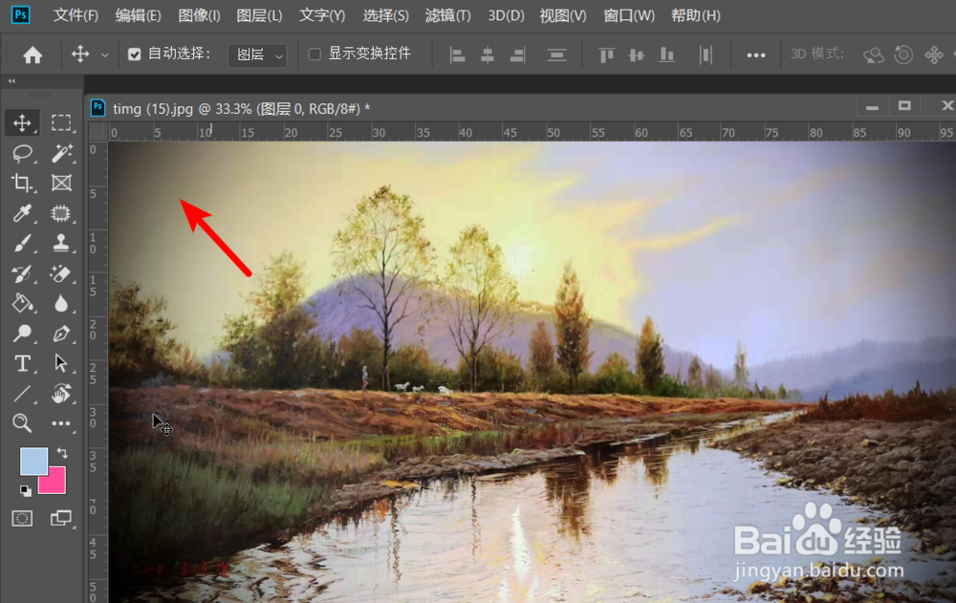The image size is (956, 603).
Task: Swap foreground and background colors
Action: [x=62, y=453]
